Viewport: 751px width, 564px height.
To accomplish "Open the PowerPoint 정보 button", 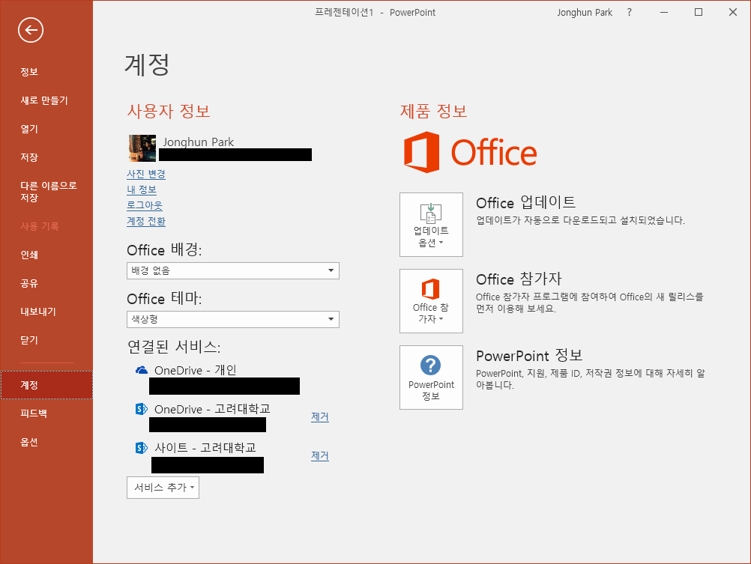I will 431,377.
